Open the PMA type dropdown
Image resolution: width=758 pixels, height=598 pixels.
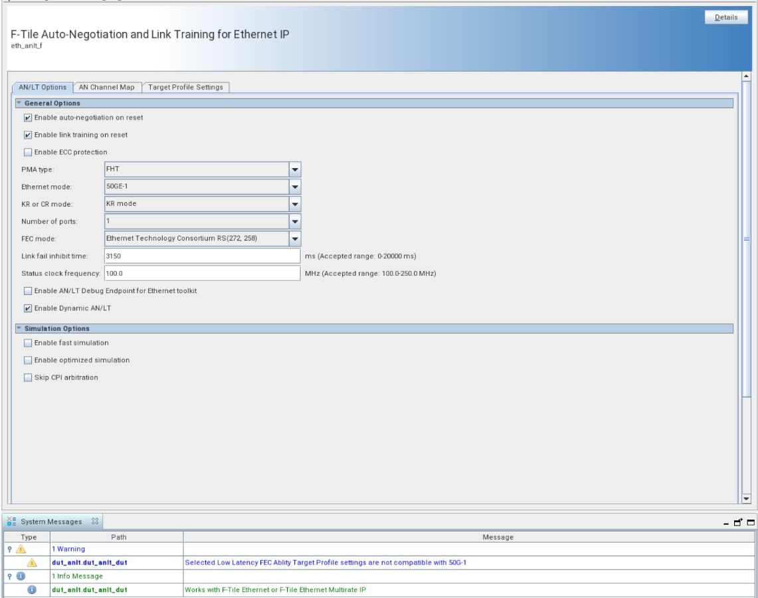pyautogui.click(x=295, y=169)
